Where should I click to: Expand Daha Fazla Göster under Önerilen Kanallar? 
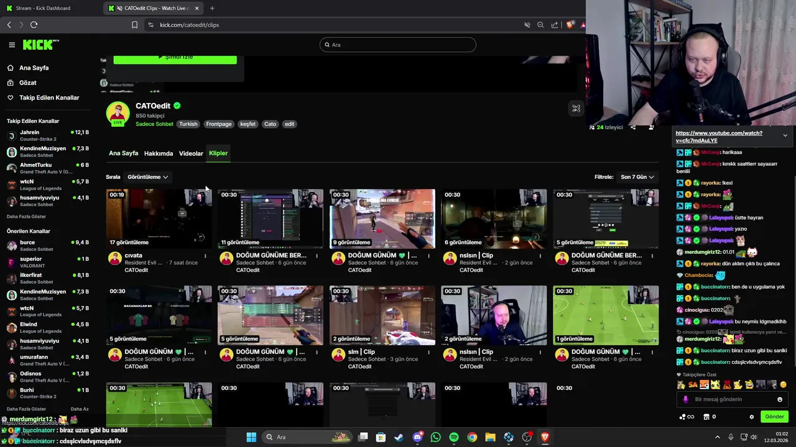point(26,409)
